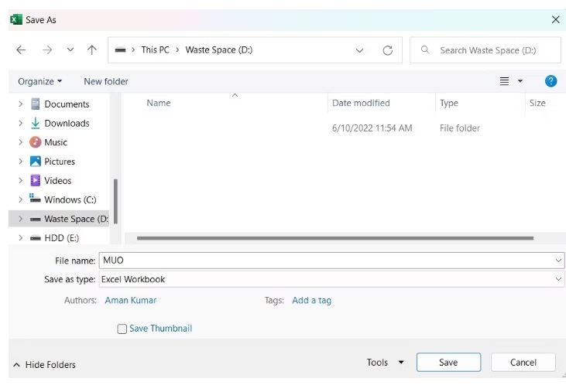Click the folder tree vertical scrollbar

point(115,201)
